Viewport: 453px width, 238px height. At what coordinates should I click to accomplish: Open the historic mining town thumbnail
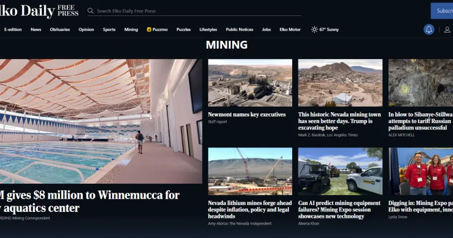click(340, 83)
